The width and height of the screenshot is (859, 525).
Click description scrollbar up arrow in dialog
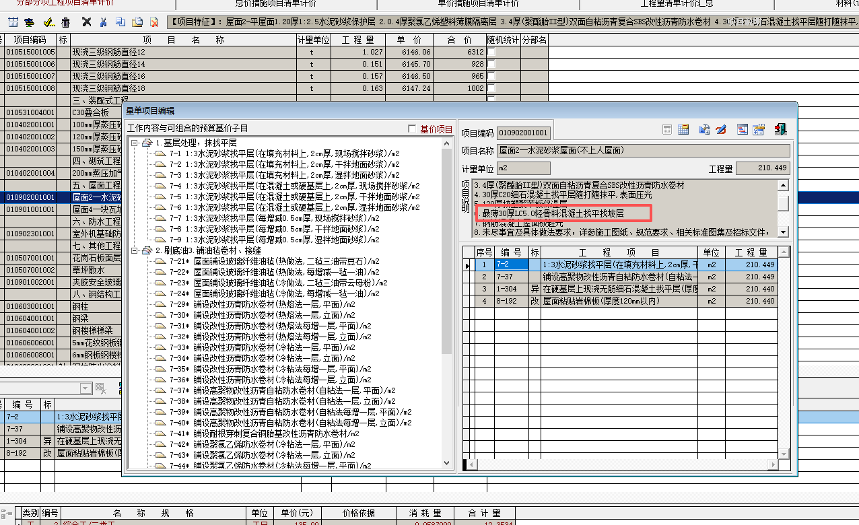783,185
